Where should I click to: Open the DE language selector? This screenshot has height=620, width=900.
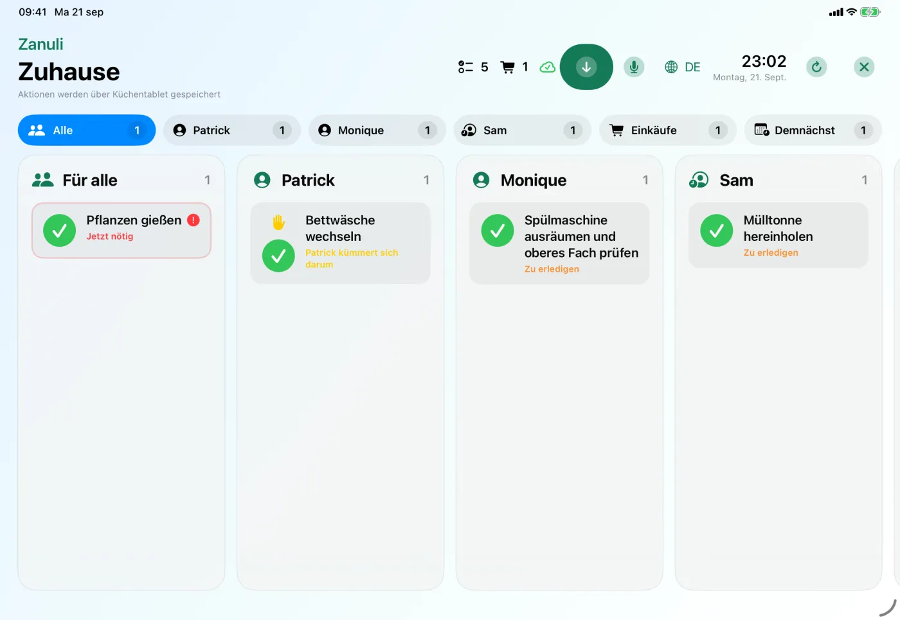(683, 67)
